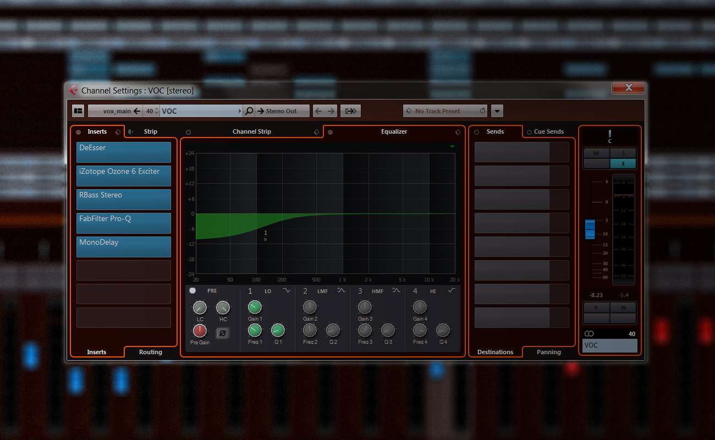Screen dimensions: 715x440
Task: Toggle the E edit channel button
Action: [x=623, y=163]
